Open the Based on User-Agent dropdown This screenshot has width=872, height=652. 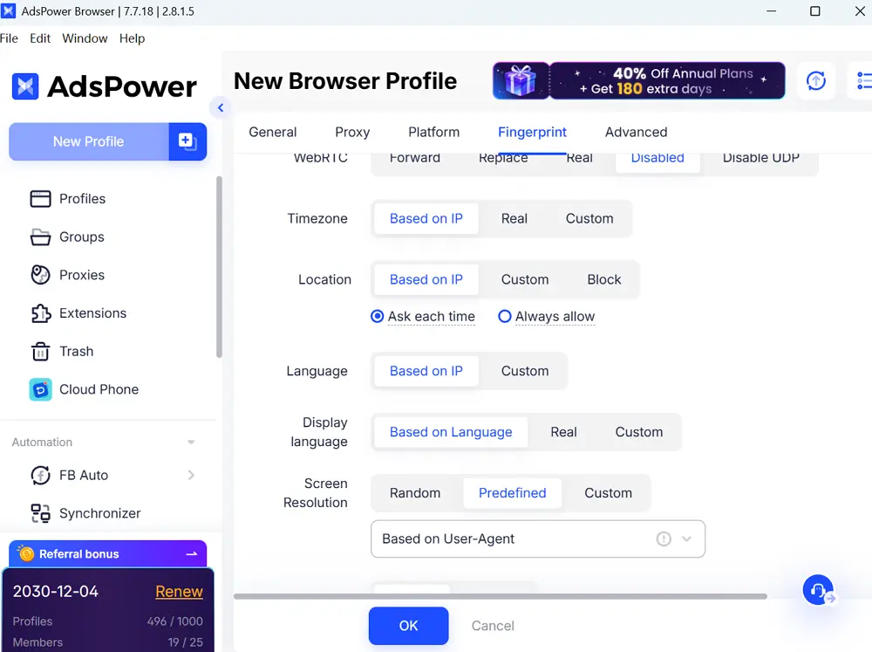(x=537, y=539)
